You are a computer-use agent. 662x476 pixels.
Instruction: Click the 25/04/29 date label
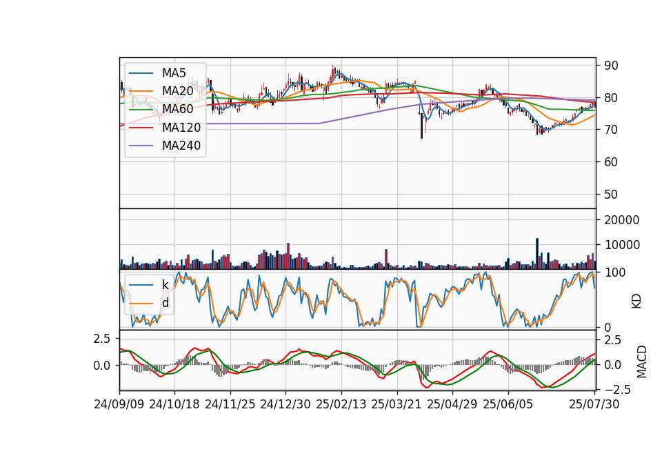tap(452, 404)
